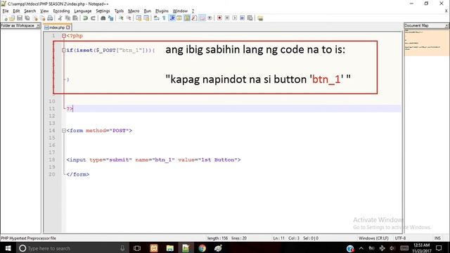Collapse the <?php fold marker on line 1
Image resolution: width=450 pixels, height=253 pixels.
point(64,36)
